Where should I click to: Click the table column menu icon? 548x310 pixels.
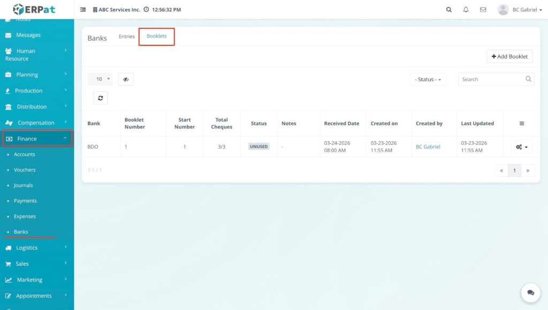(522, 123)
